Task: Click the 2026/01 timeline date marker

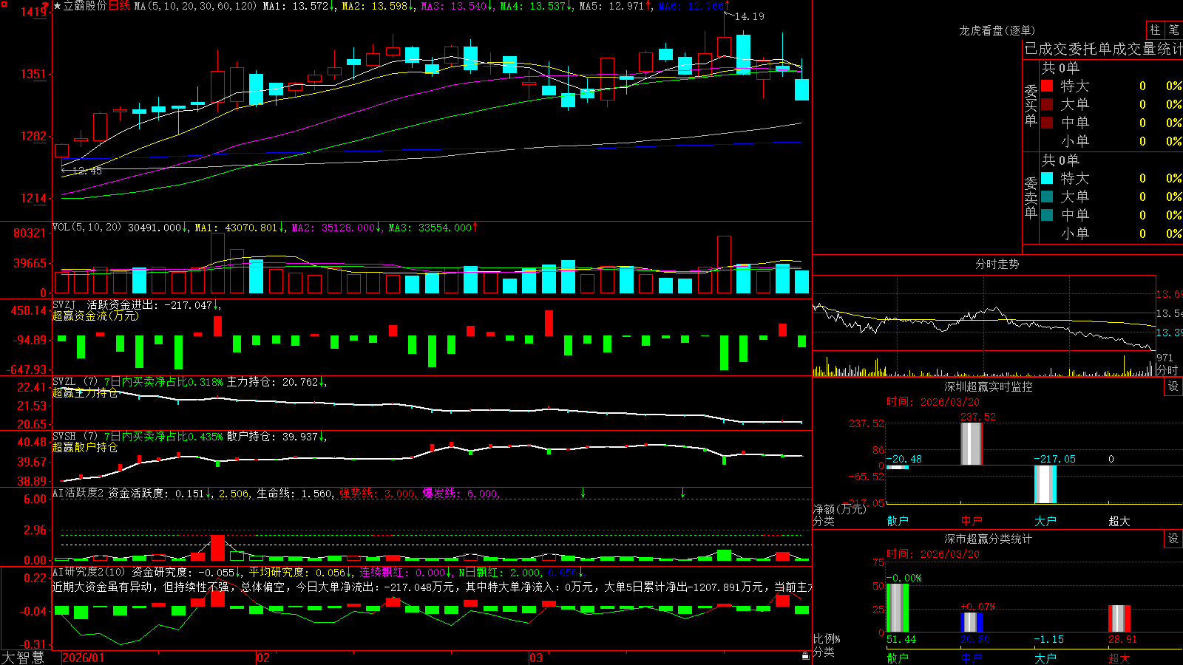Action: [x=83, y=658]
